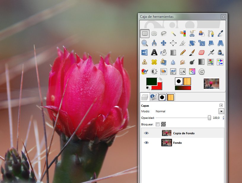Image resolution: width=242 pixels, height=183 pixels.
Task: Pick the Color Picker eyedropper tool
Action: tap(220, 34)
